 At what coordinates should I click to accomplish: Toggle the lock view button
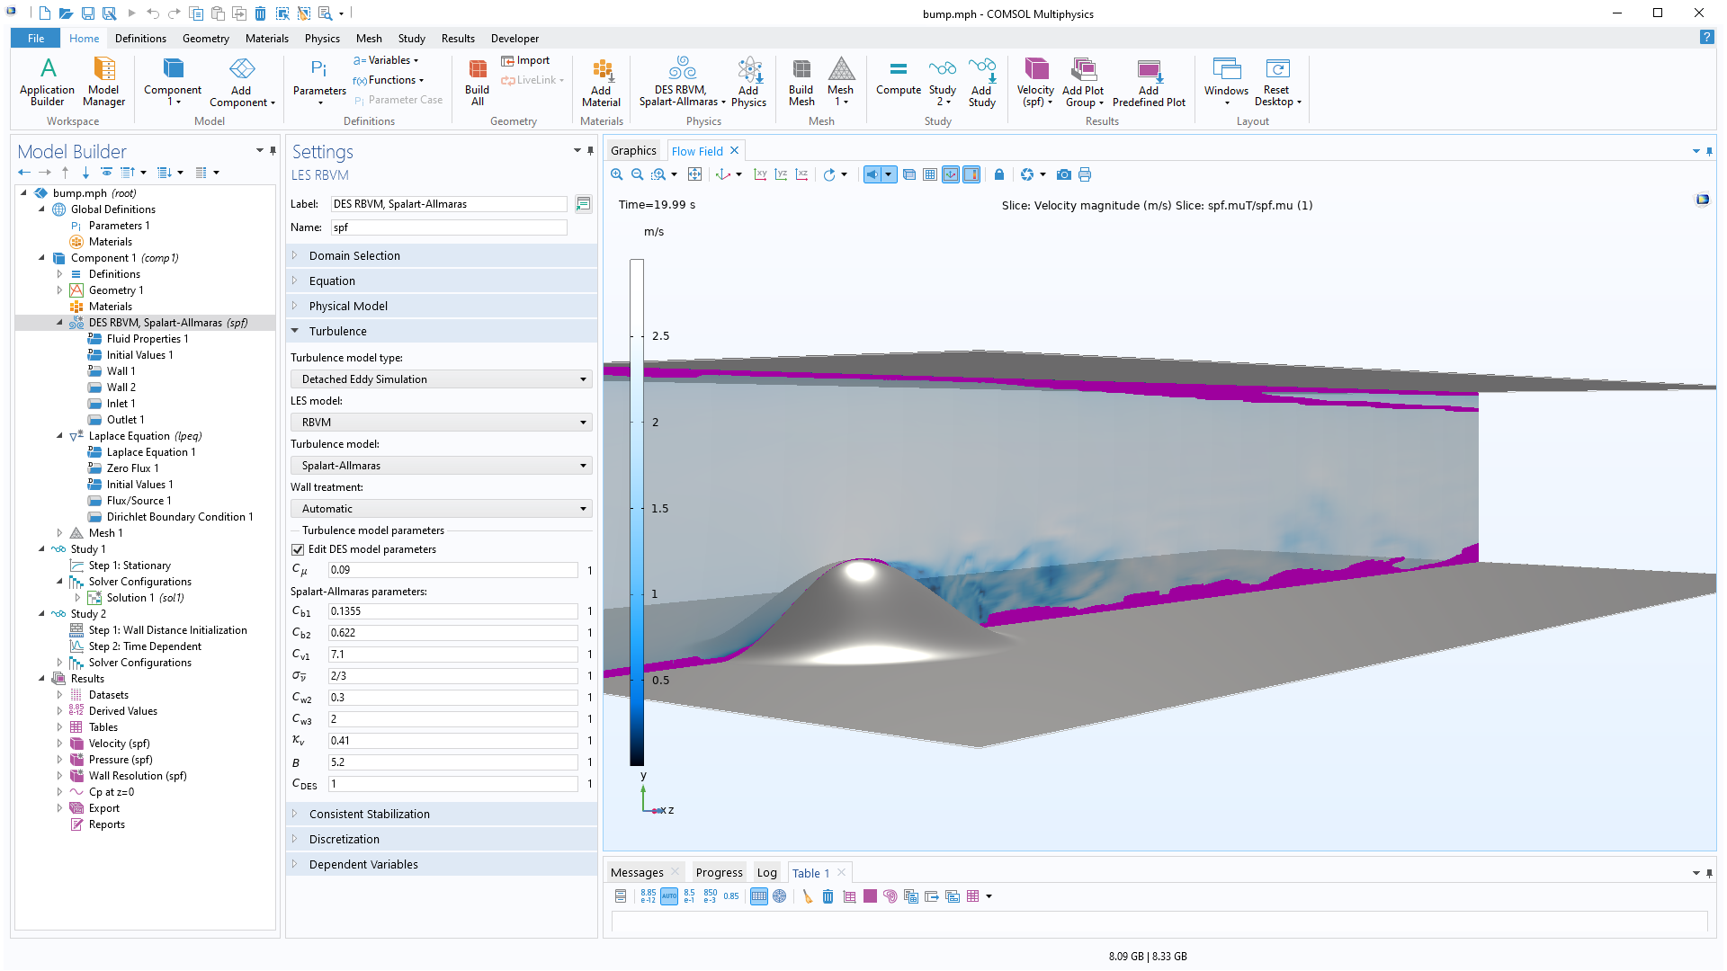tap(998, 174)
